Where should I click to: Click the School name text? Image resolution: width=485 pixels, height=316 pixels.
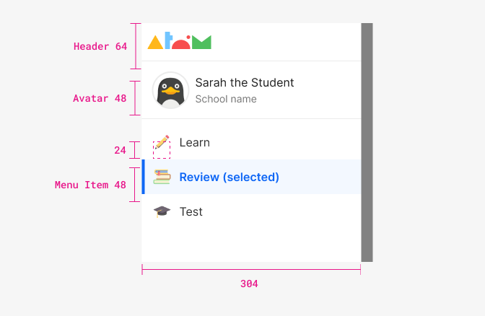coord(226,99)
